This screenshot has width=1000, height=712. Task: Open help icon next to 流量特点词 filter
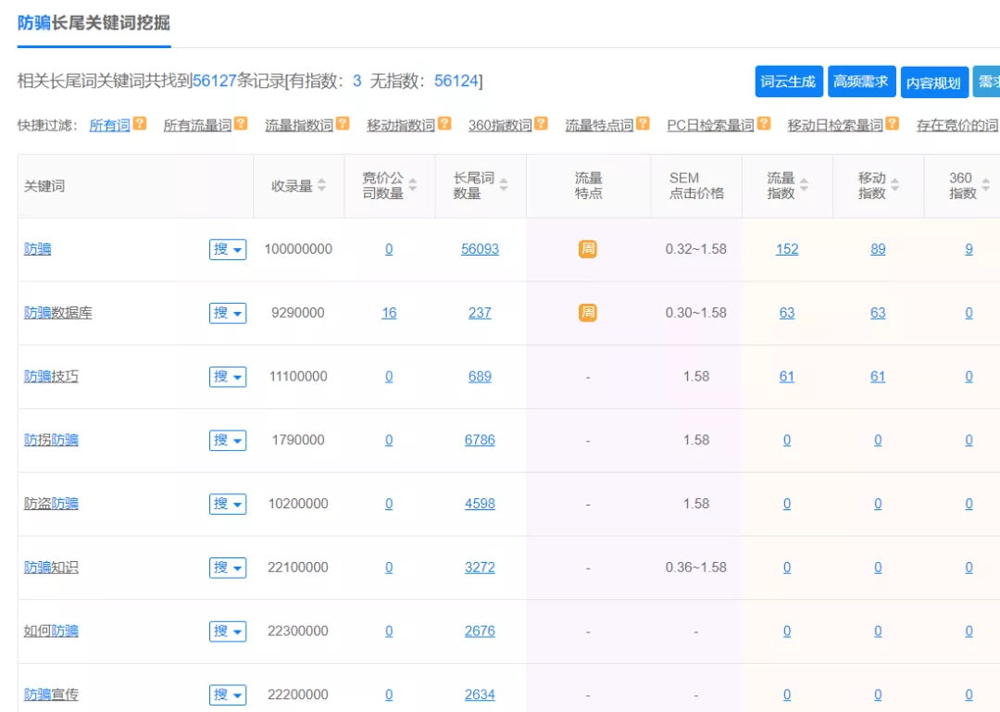click(643, 124)
